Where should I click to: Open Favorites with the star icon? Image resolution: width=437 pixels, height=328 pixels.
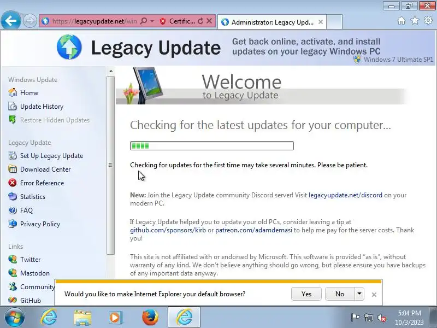(x=415, y=21)
